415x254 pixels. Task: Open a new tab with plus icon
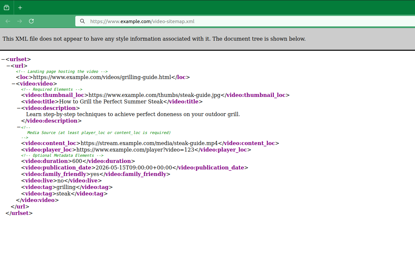[x=20, y=7]
